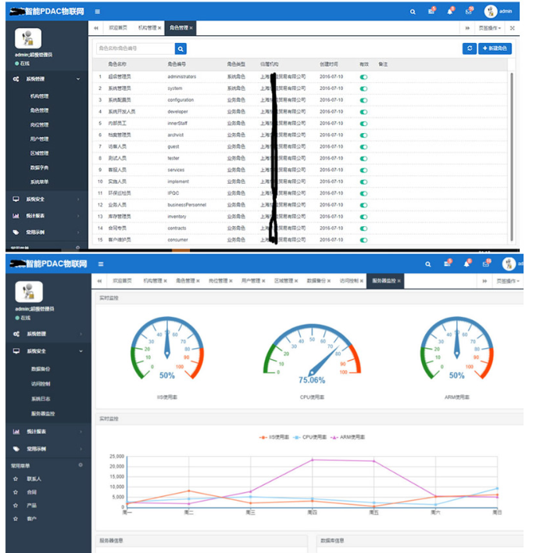Click the blue search button beside role name field
Image resolution: width=547 pixels, height=553 pixels.
point(181,48)
